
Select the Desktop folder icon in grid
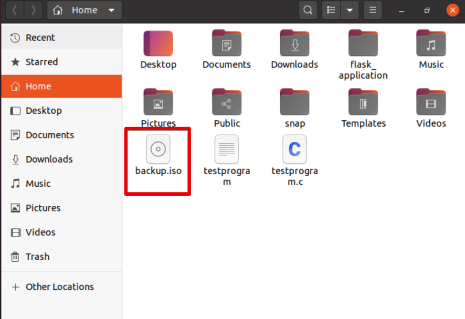tap(158, 43)
